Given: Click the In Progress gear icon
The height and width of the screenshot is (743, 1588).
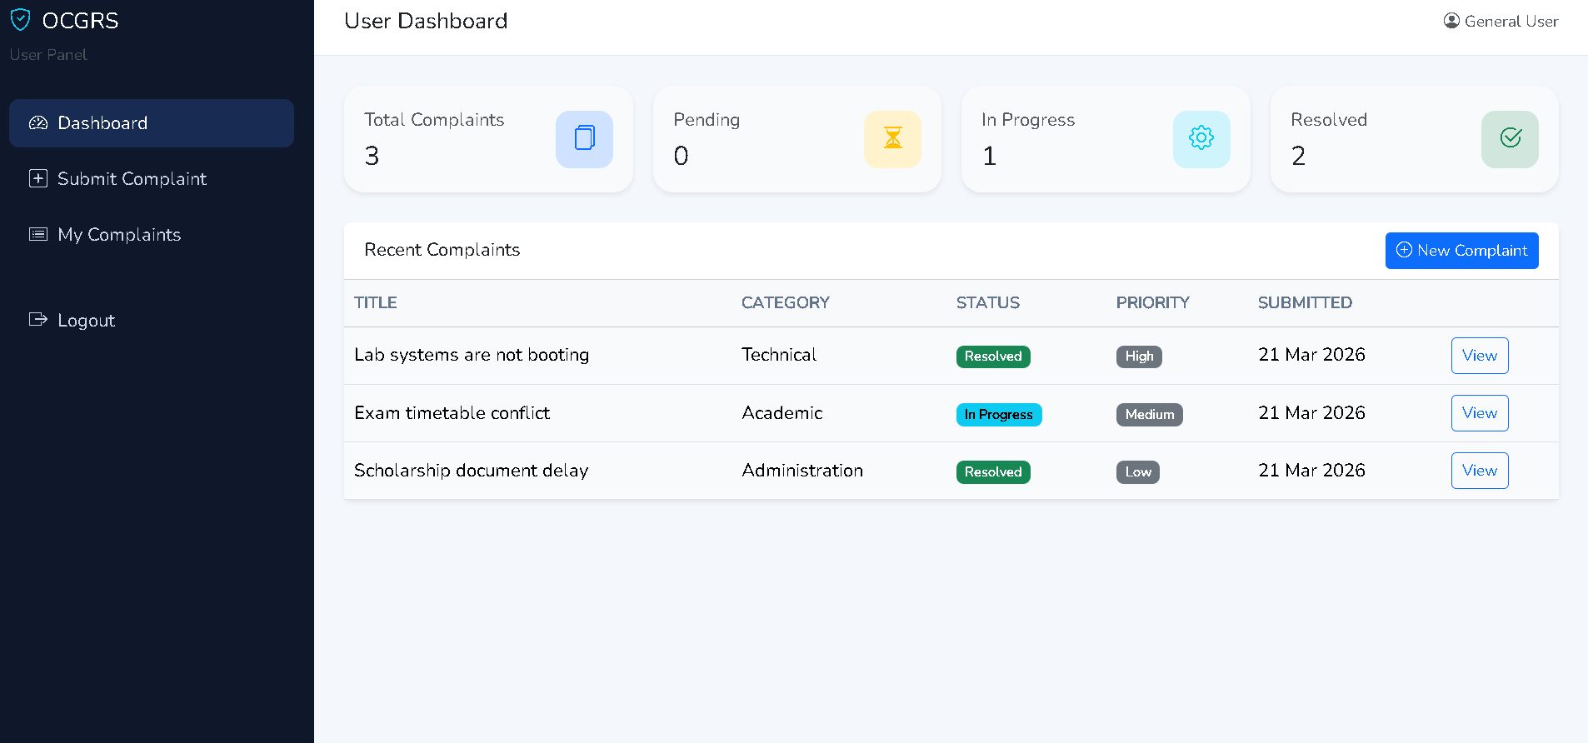Looking at the screenshot, I should 1201,138.
